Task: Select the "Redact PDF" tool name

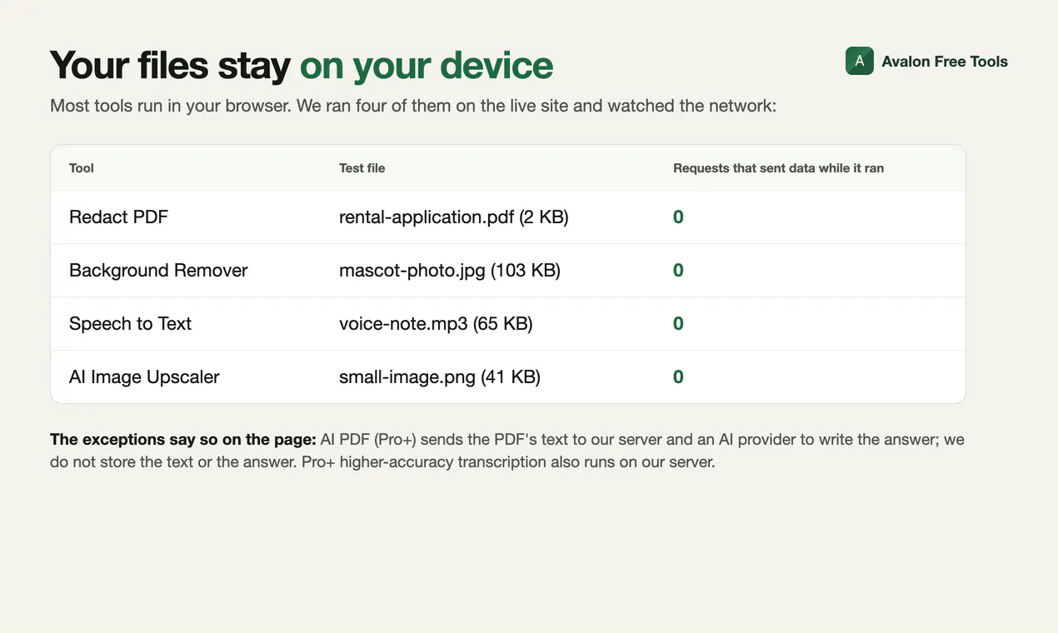Action: tap(119, 217)
